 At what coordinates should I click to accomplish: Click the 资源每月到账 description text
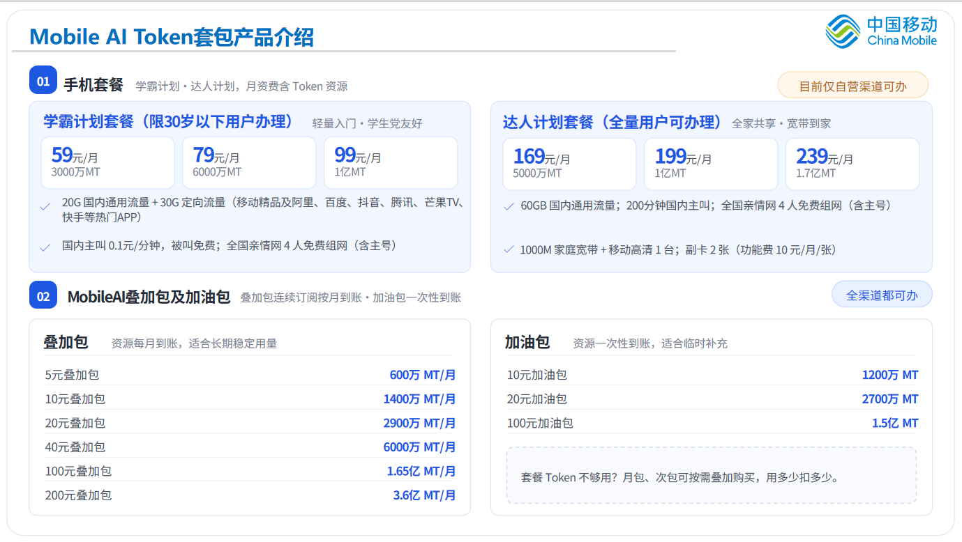click(194, 343)
